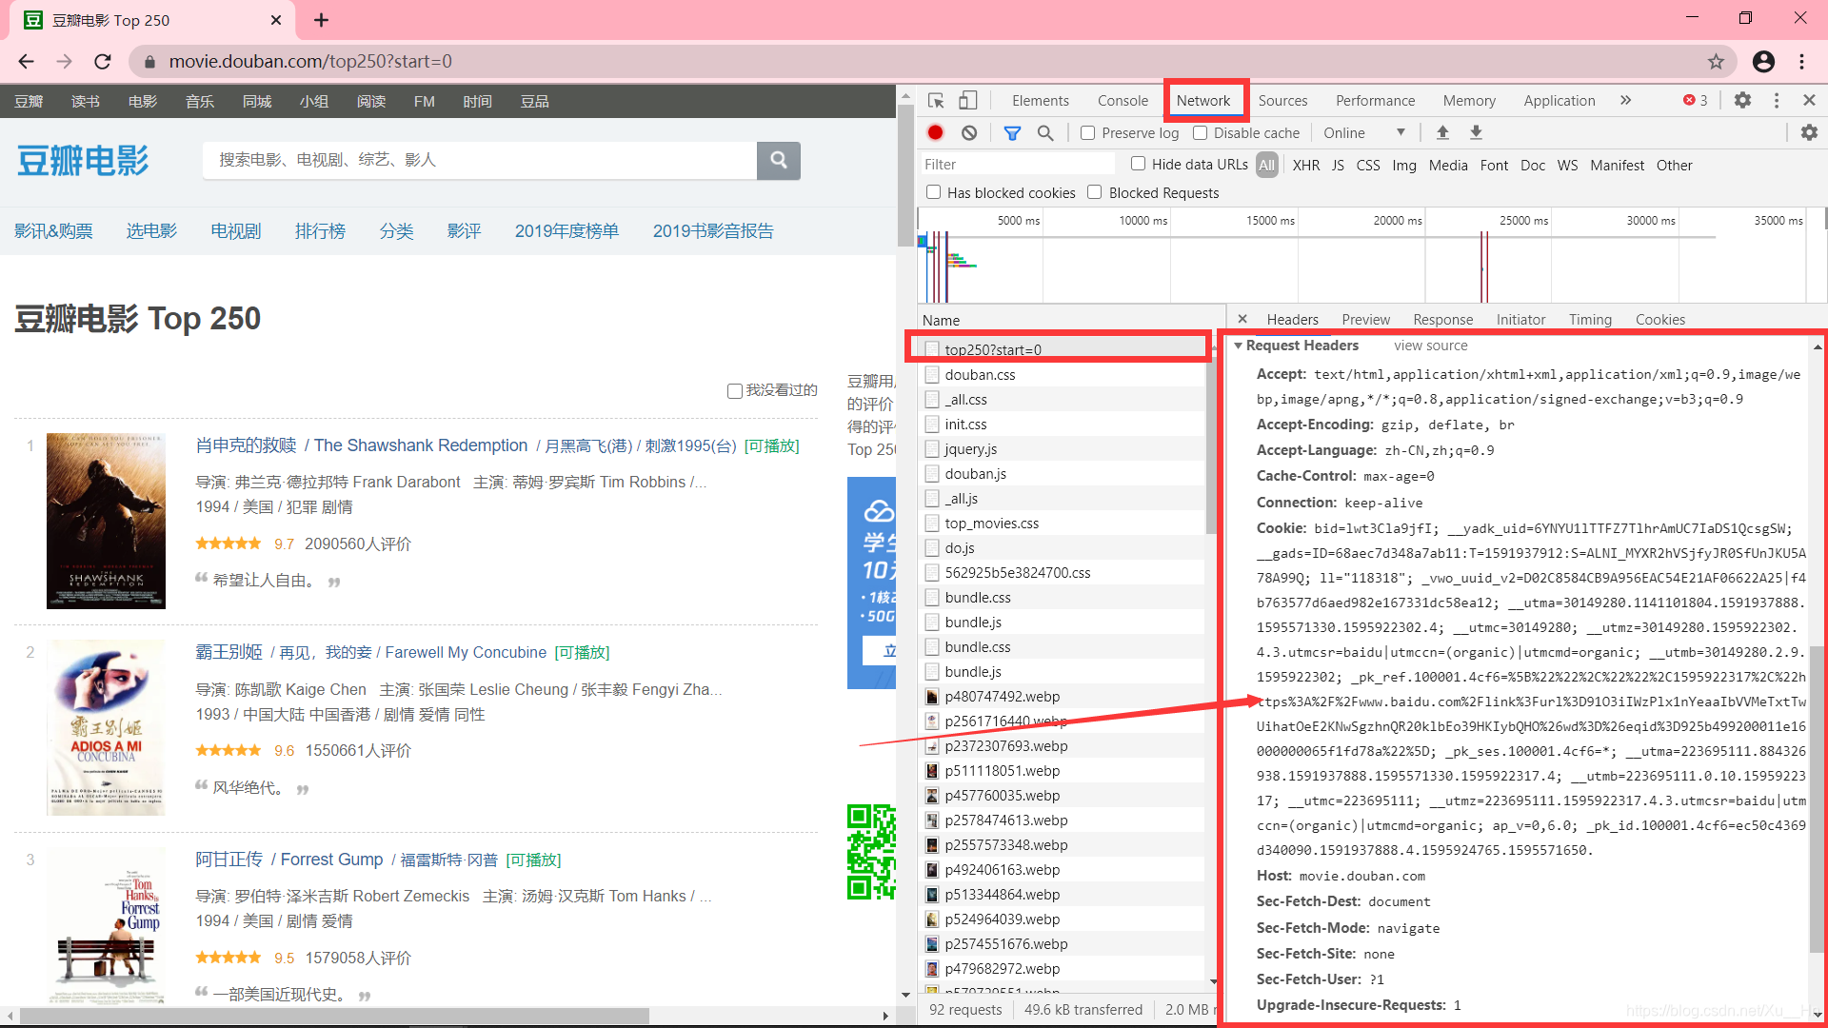Toggle the network filter funnel icon
This screenshot has width=1828, height=1028.
(1012, 133)
